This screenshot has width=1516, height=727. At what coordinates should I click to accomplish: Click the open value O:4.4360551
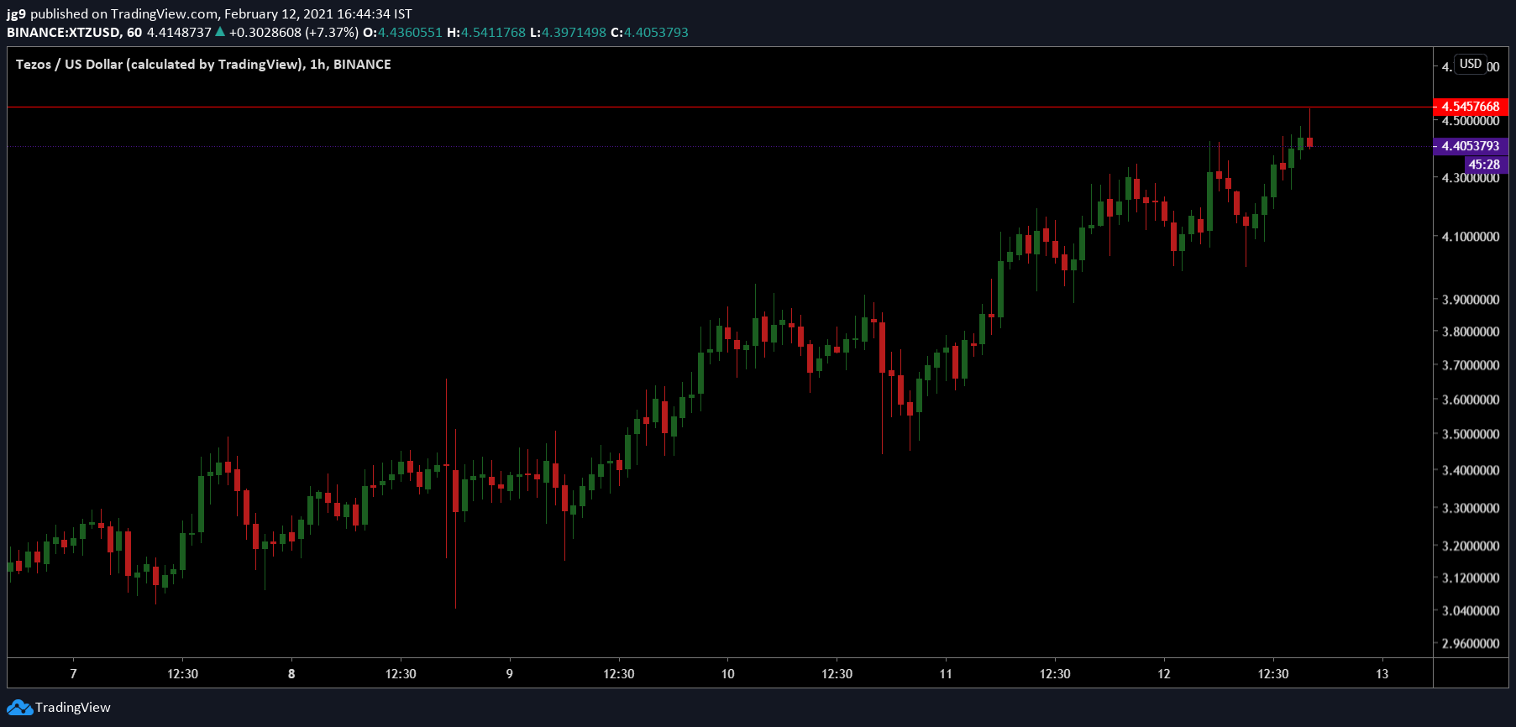tap(402, 33)
